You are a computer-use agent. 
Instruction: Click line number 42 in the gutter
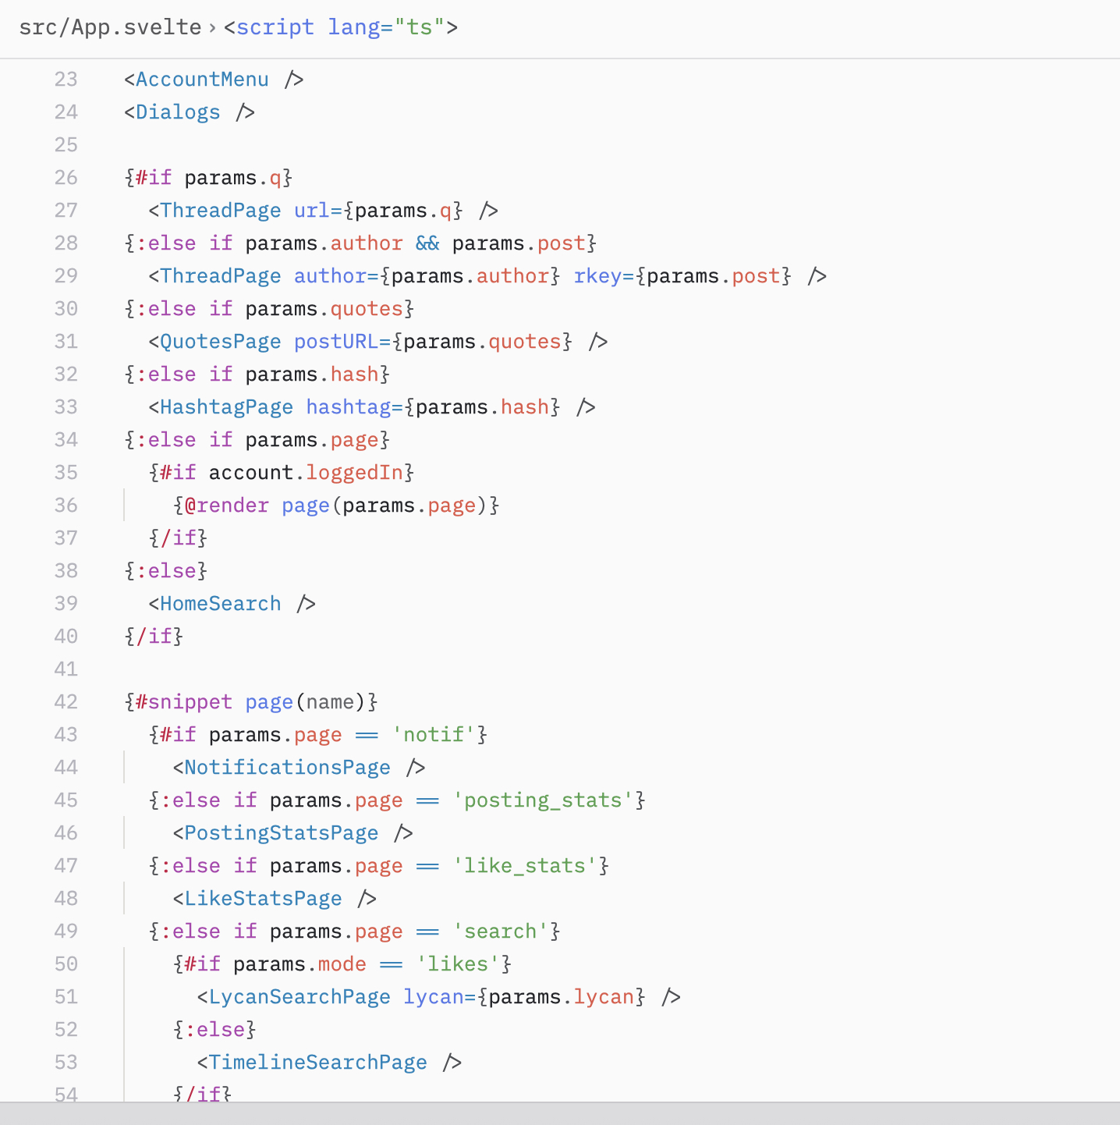click(66, 702)
